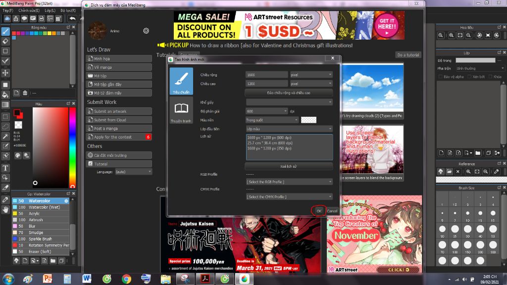Click the delete color trash icon in palette panel
Viewport: 507px width, 285px height.
[x=25, y=93]
